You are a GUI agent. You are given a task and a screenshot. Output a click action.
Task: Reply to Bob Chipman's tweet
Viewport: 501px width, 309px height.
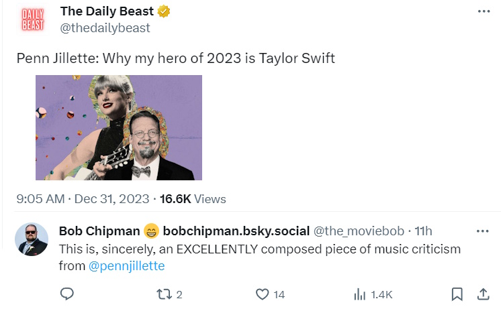pos(66,294)
